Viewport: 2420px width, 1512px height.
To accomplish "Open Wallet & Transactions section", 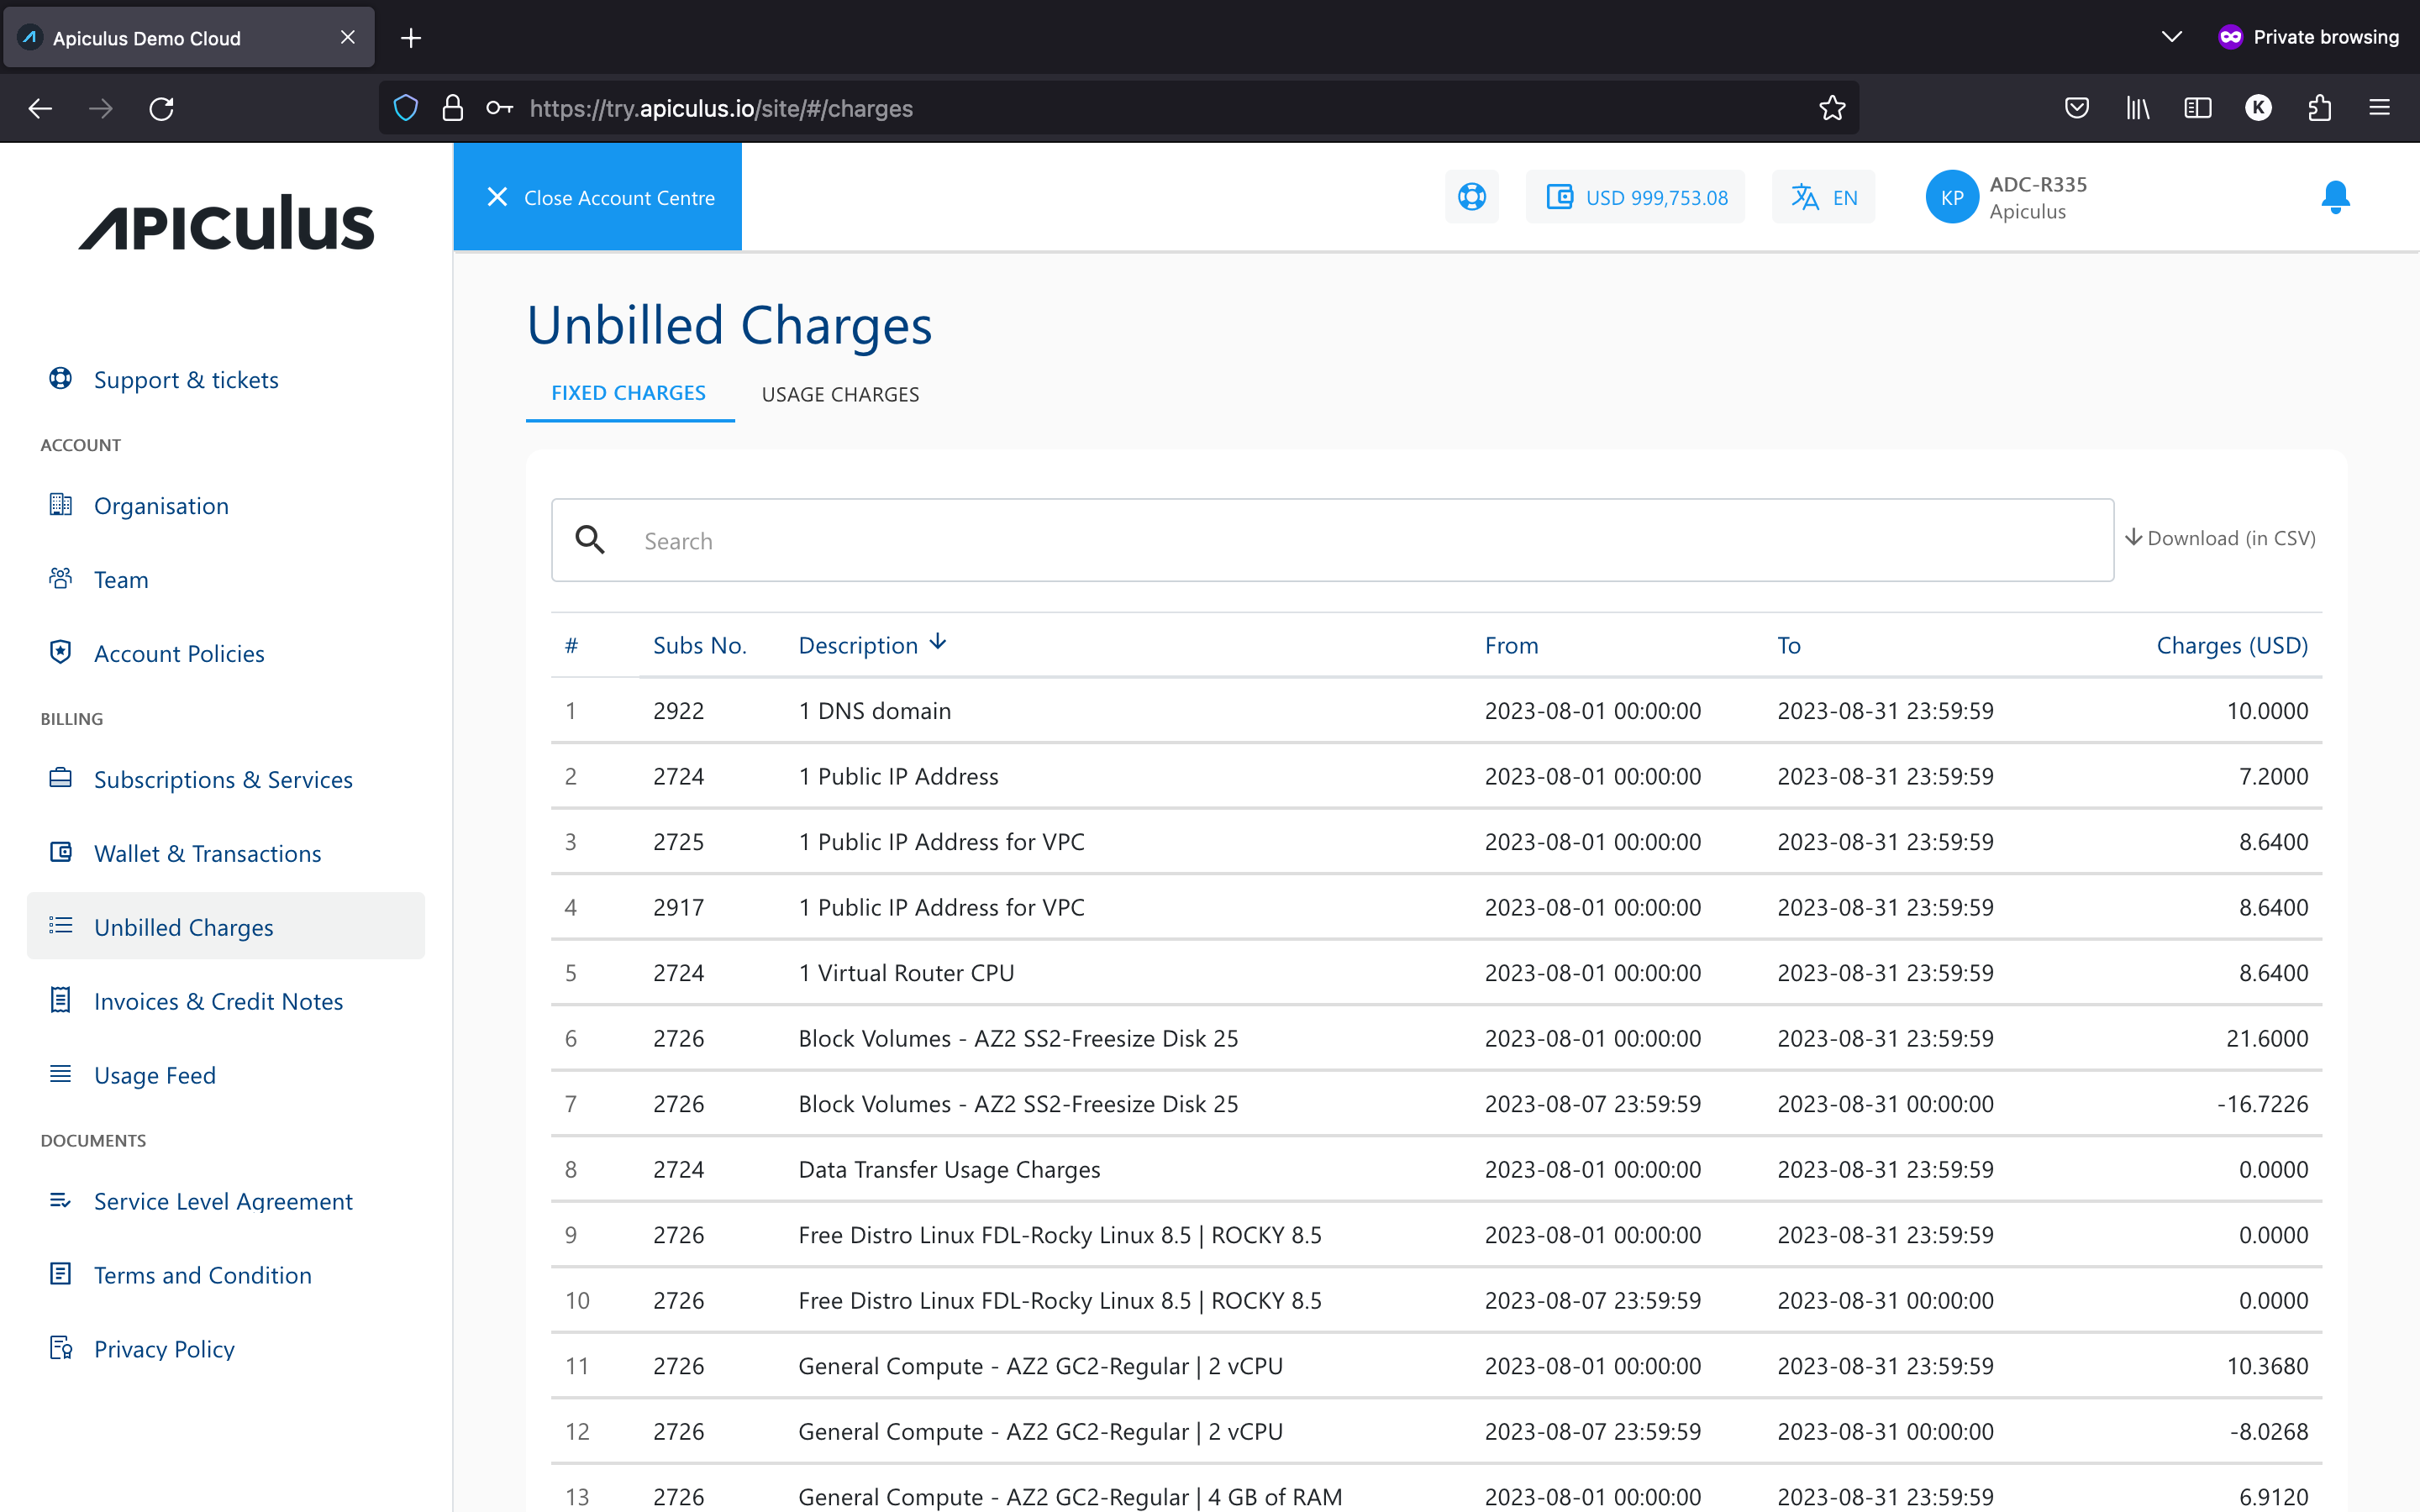I will pos(208,852).
